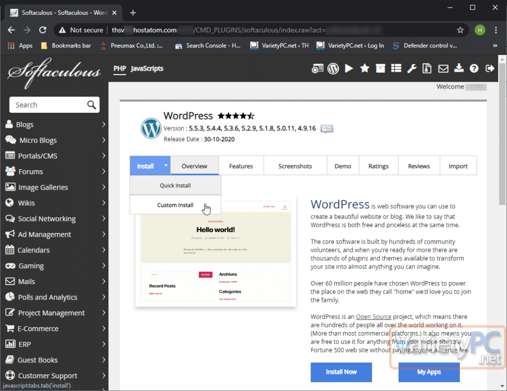Open ratings via the star toolbar icon
The height and width of the screenshot is (391, 507).
(364, 68)
